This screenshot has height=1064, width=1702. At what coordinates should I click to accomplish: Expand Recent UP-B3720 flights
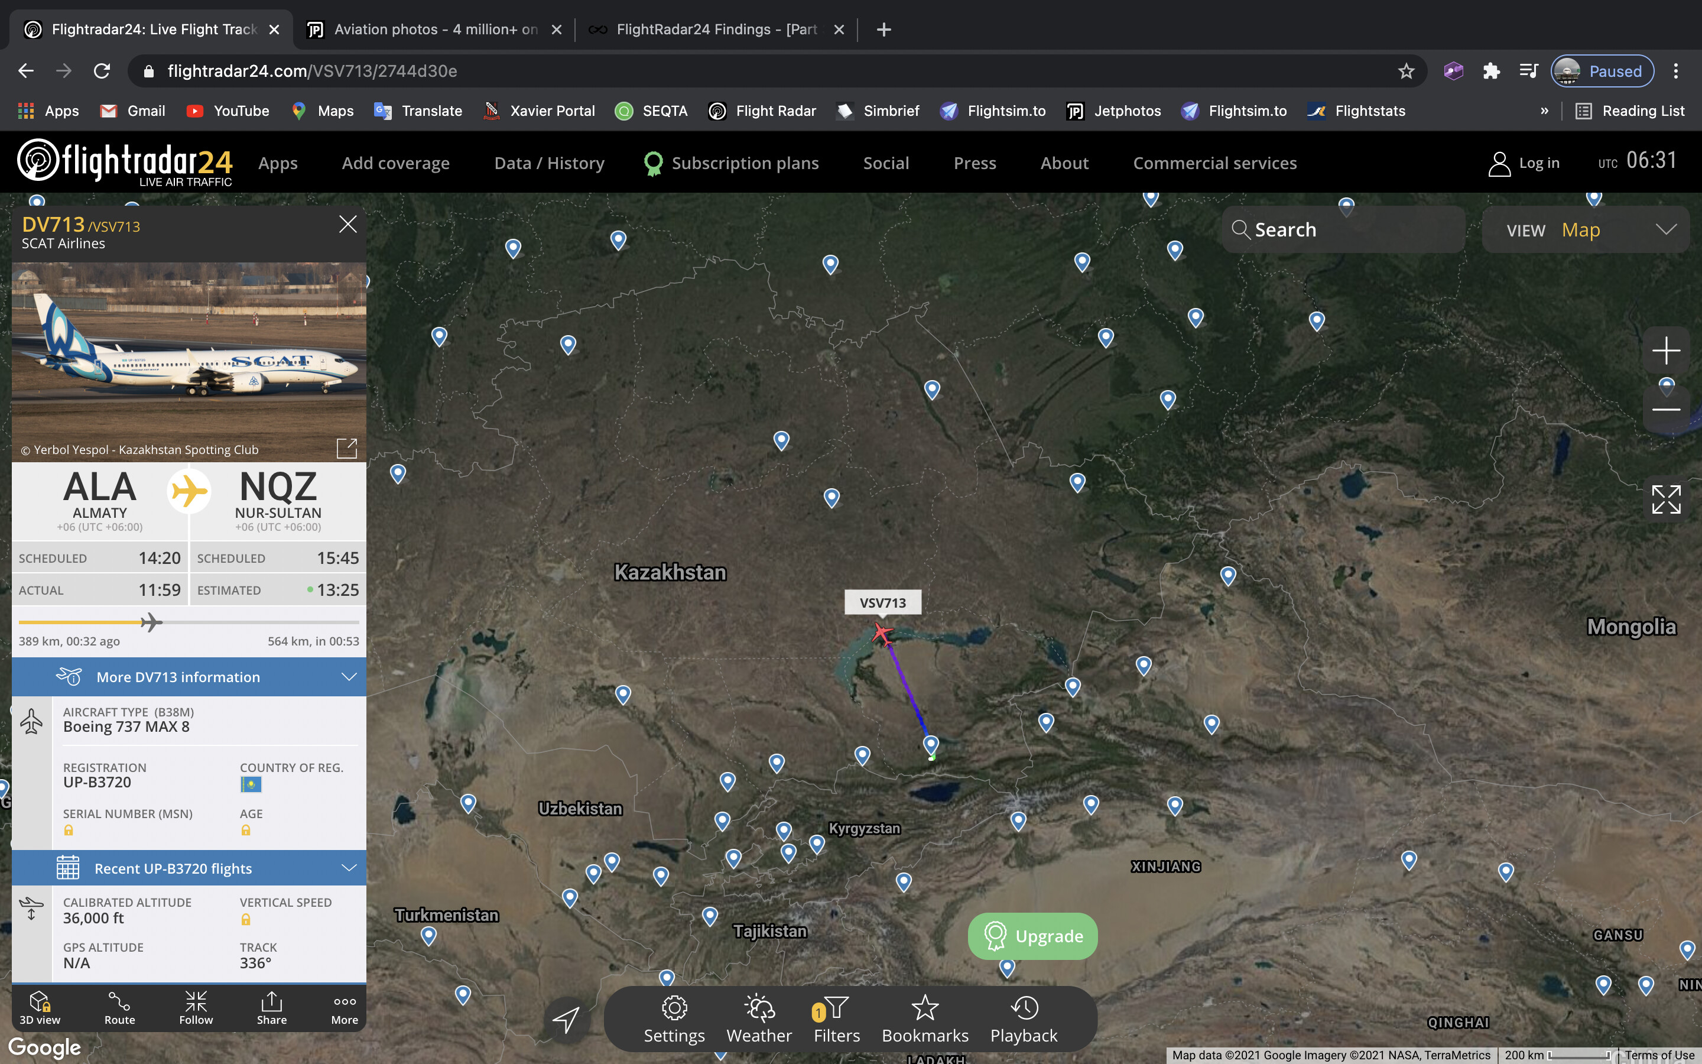click(189, 868)
